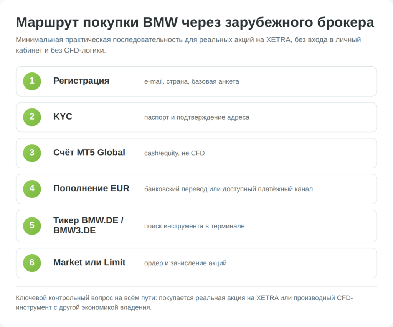Select the heading 'Маршрут покупки BMW через зарубежного брокера'
This screenshot has width=393, height=327.
(x=195, y=22)
